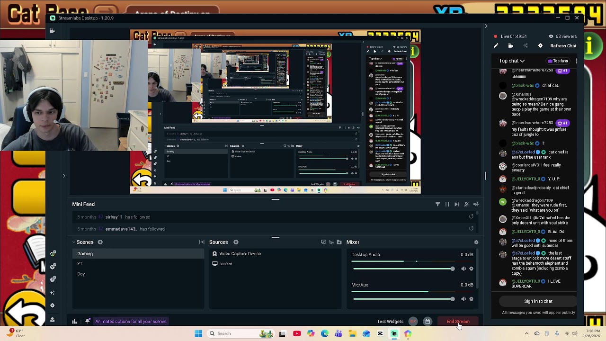606x341 pixels.
Task: Click the share stream icon above chat
Action: pos(526,46)
